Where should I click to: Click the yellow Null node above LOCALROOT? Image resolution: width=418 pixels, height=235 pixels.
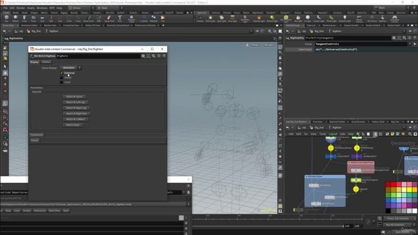point(330,148)
